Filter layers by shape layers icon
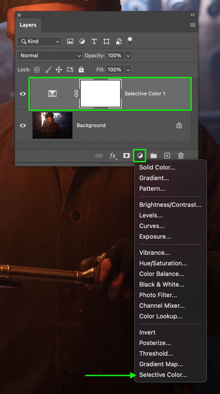This screenshot has height=394, width=220. pos(106,41)
